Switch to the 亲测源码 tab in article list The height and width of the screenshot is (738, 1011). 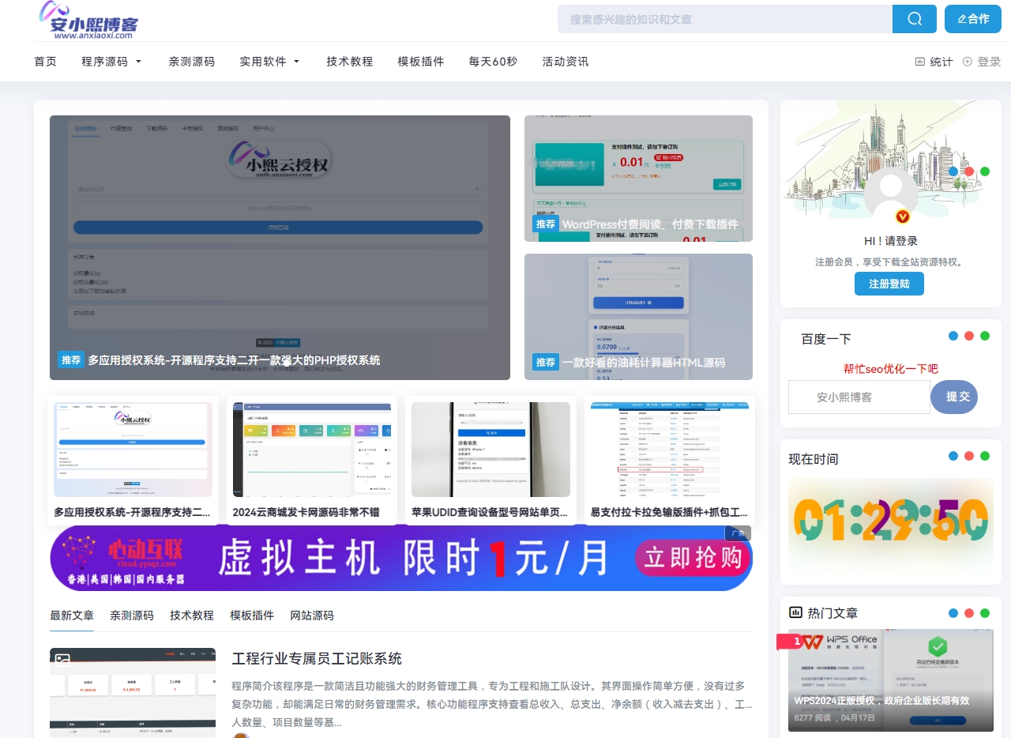point(131,616)
